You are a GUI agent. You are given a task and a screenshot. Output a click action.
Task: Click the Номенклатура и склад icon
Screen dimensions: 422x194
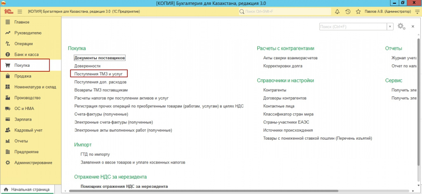click(x=8, y=87)
